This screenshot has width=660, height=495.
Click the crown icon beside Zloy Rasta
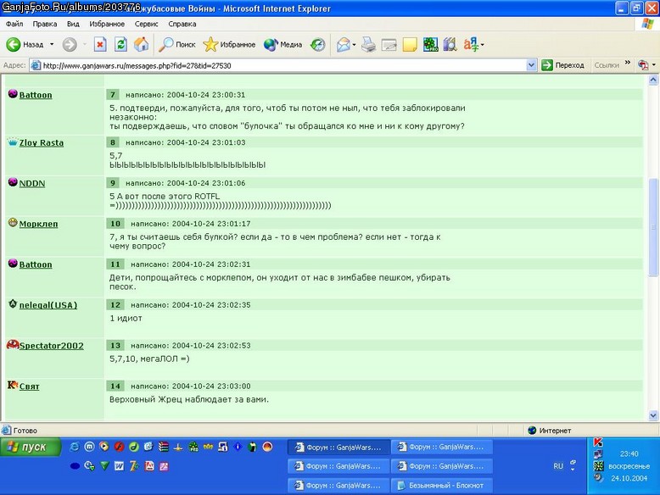click(13, 142)
